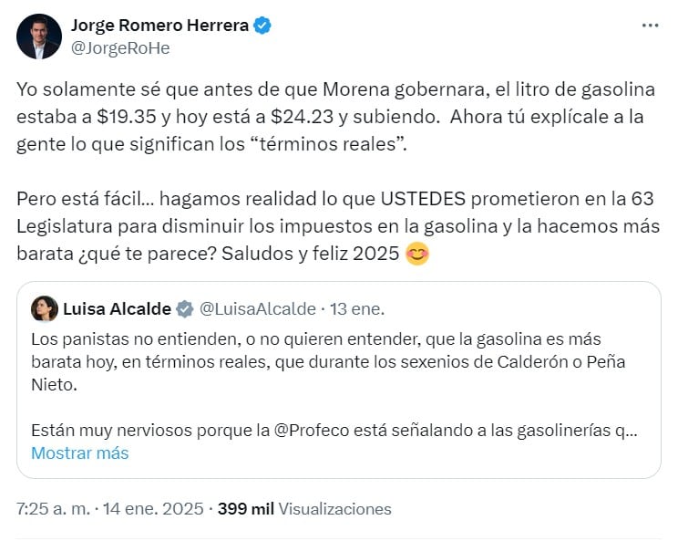Click the '14 ene. 2025' date
The image size is (678, 541).
[160, 509]
